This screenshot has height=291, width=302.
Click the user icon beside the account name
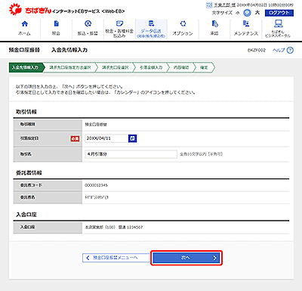(x=209, y=5)
